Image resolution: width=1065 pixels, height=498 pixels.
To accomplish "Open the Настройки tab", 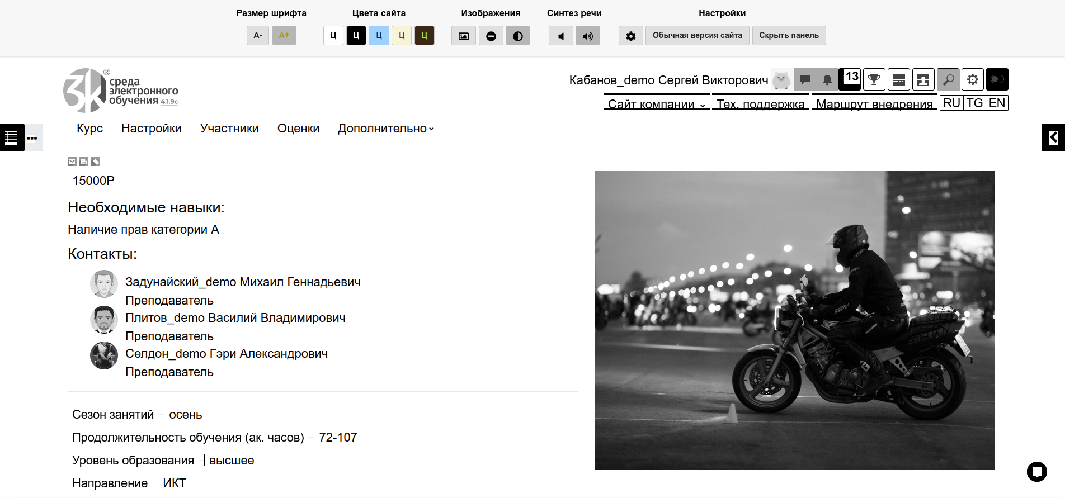I will pos(152,129).
